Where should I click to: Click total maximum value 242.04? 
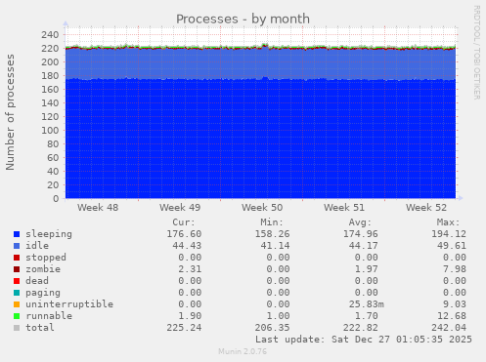tap(449, 328)
